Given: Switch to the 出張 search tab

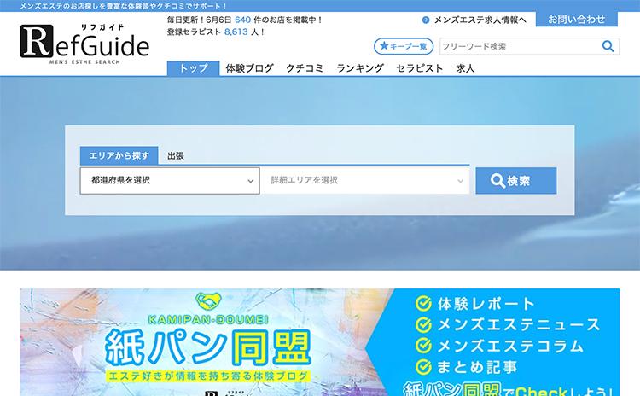Looking at the screenshot, I should [176, 156].
